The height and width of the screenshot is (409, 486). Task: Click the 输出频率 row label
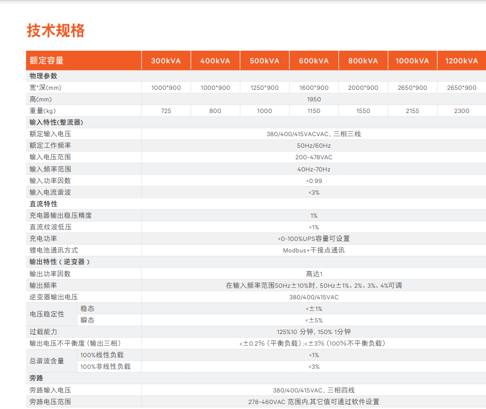[x=43, y=286]
